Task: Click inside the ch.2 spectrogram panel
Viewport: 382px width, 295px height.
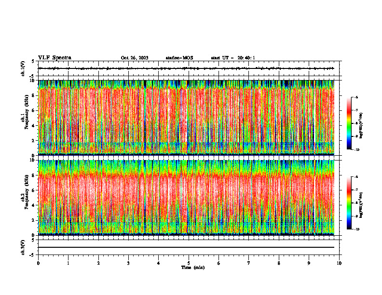Action: [x=186, y=198]
